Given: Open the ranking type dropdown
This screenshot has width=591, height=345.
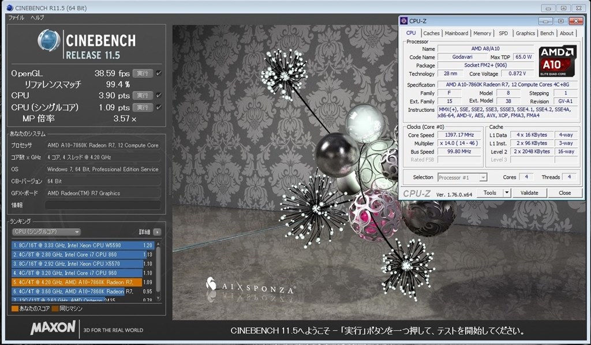Looking at the screenshot, I should click(x=46, y=232).
